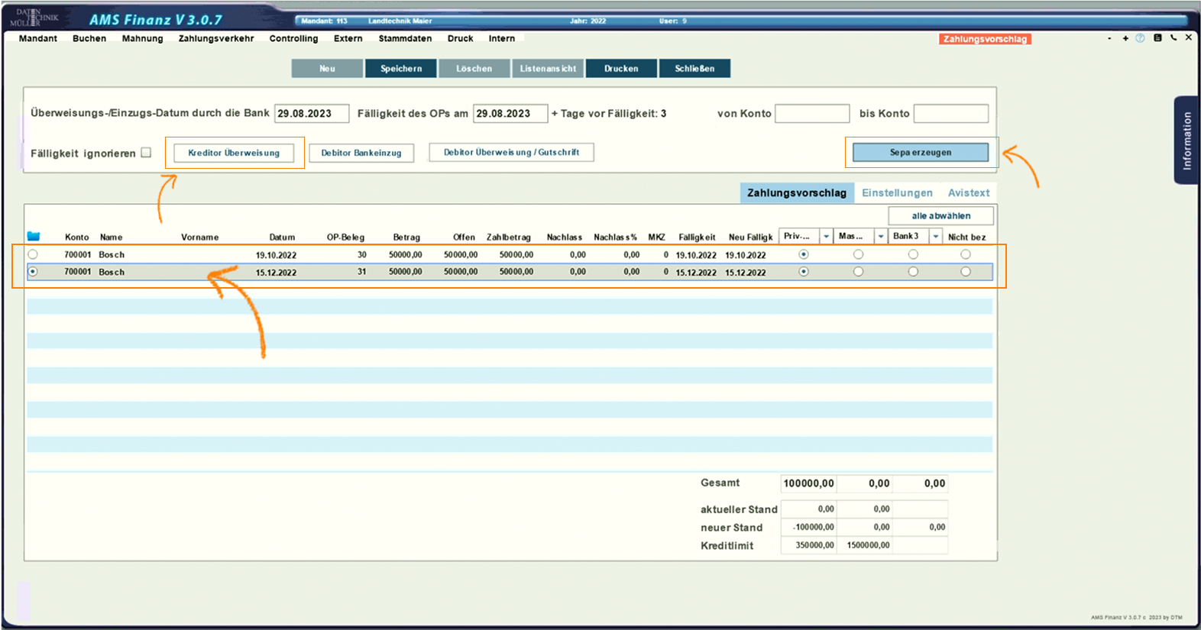Choose Nicht bez radio in the second row
The width and height of the screenshot is (1201, 630).
966,272
